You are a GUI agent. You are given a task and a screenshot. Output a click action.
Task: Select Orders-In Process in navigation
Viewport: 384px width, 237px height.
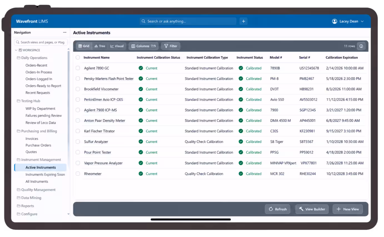(x=39, y=72)
